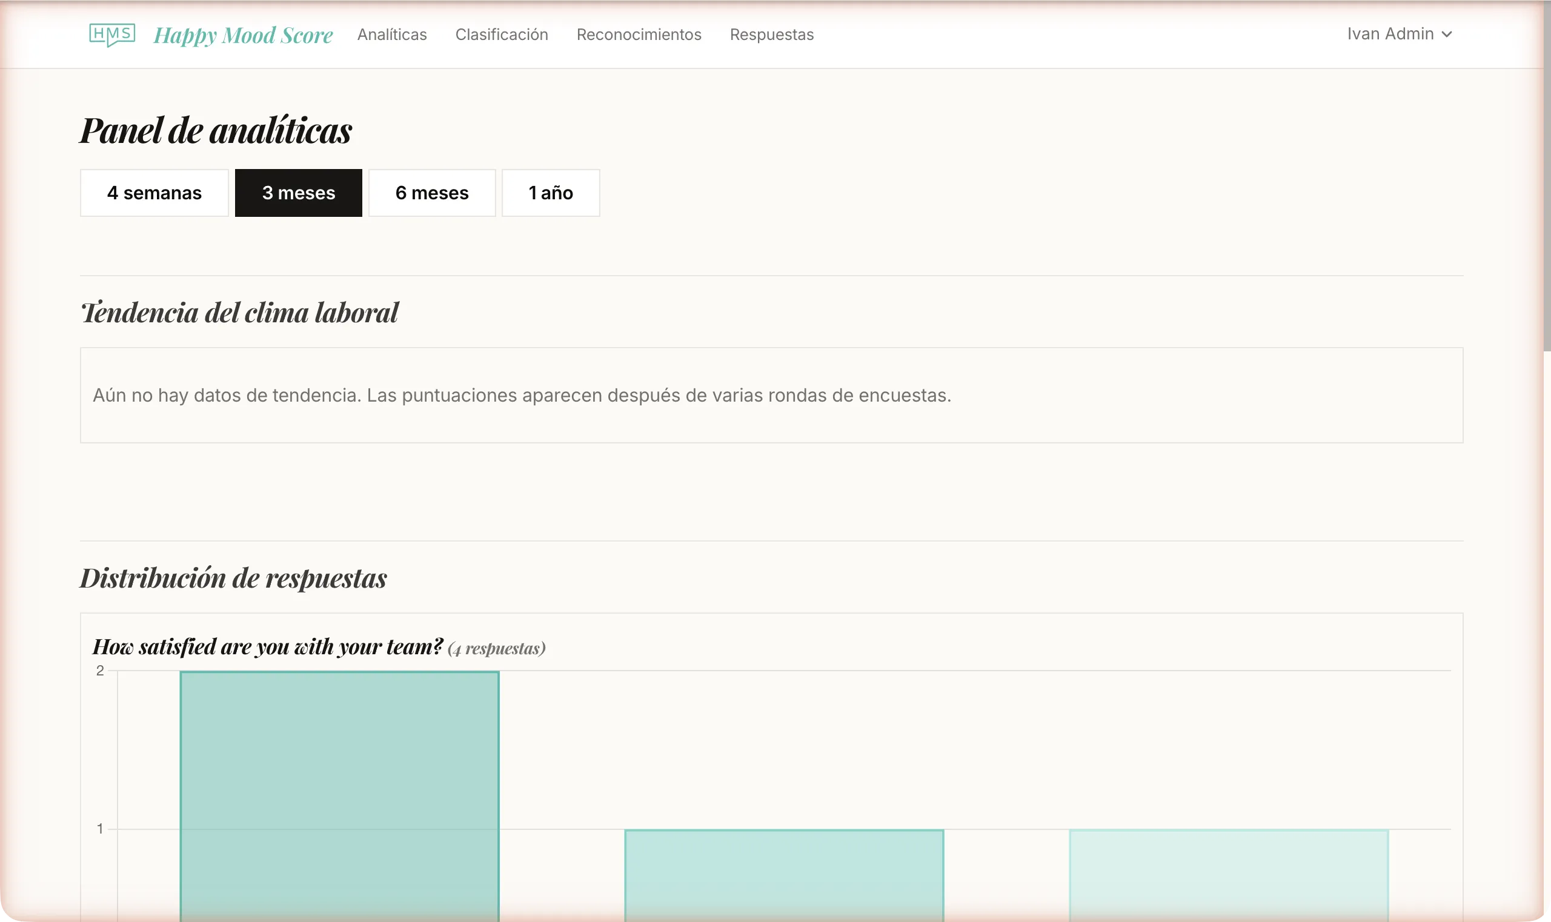The image size is (1551, 922).
Task: Click the 'Distribución de respuestas' heading
Action: (233, 578)
